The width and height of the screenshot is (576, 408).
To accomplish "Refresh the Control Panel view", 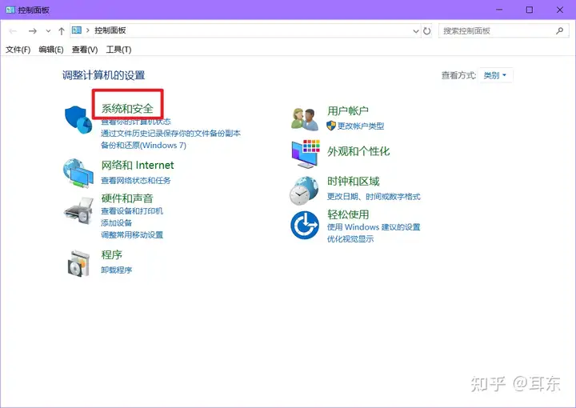I will click(x=426, y=31).
